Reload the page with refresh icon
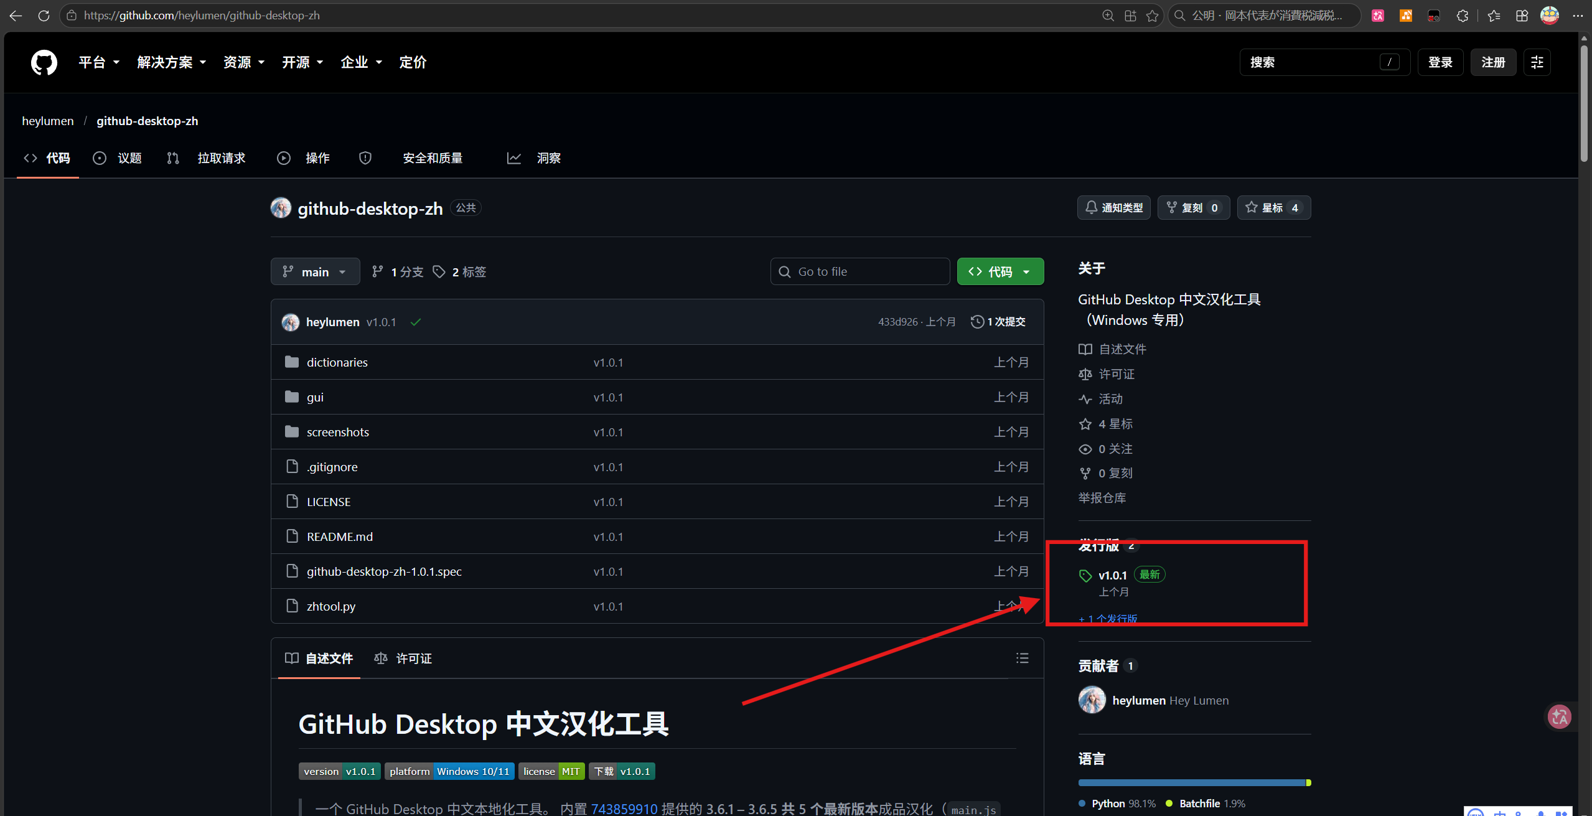 coord(44,16)
